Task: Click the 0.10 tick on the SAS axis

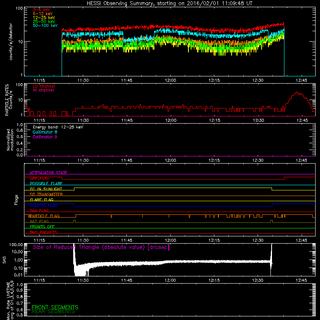Action: point(18,268)
